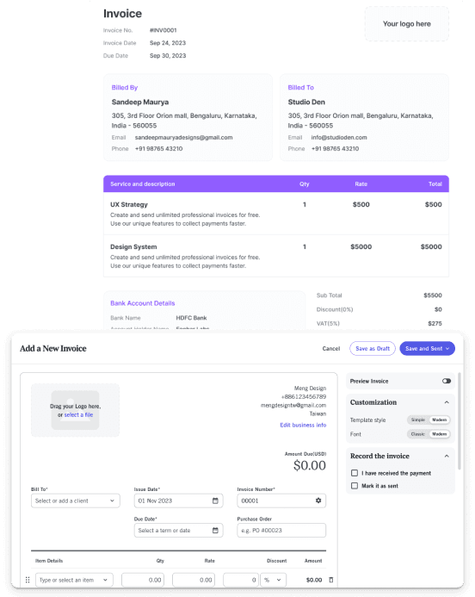This screenshot has height=597, width=475.
Task: Check I have received the payment
Action: click(355, 473)
